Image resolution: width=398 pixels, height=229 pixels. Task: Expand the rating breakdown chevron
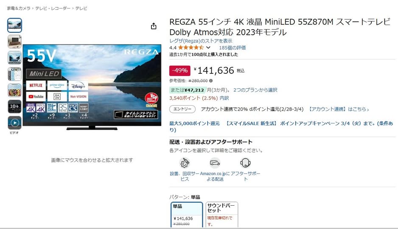click(x=208, y=47)
